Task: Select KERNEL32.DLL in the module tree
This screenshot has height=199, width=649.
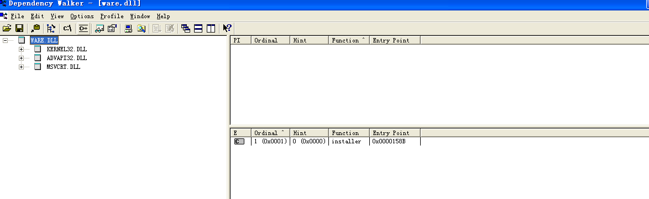Action: coord(67,49)
